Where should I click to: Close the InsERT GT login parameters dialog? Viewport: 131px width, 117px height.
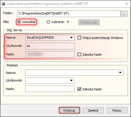coord(127,4)
